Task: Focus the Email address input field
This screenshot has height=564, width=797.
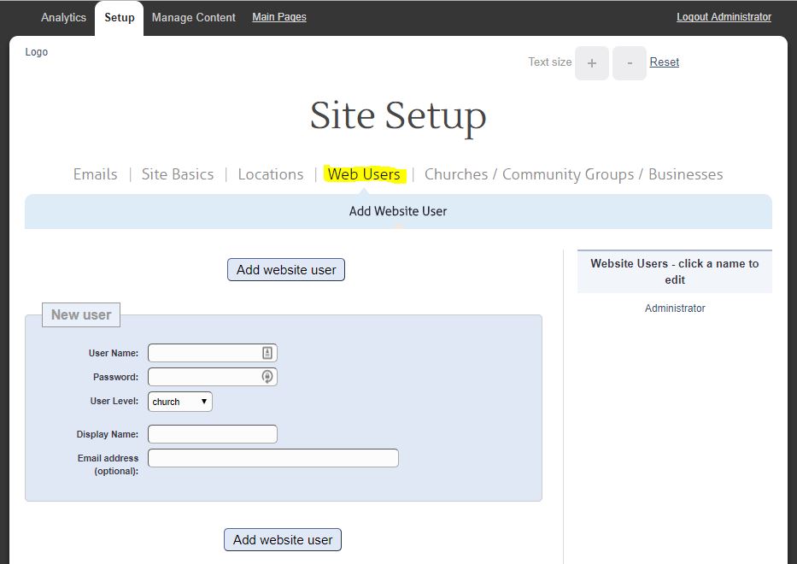Action: tap(273, 458)
